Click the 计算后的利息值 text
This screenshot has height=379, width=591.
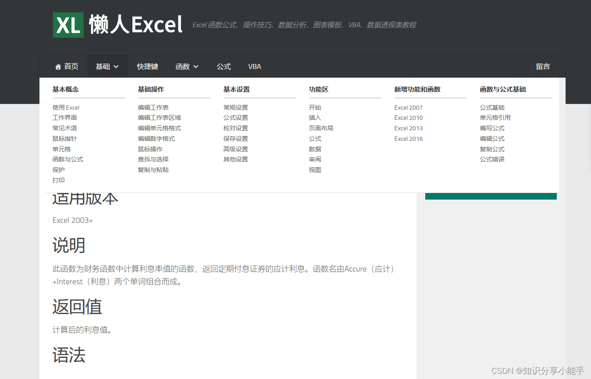point(82,330)
